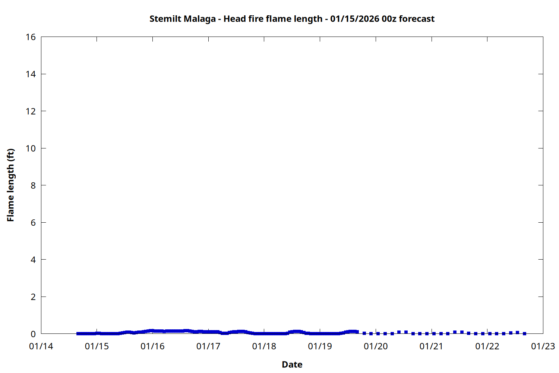The width and height of the screenshot is (559, 373).
Task: Click the y-axis value 2 label
Action: (33, 297)
